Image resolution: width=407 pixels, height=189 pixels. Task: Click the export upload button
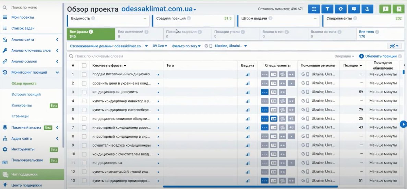point(367,9)
